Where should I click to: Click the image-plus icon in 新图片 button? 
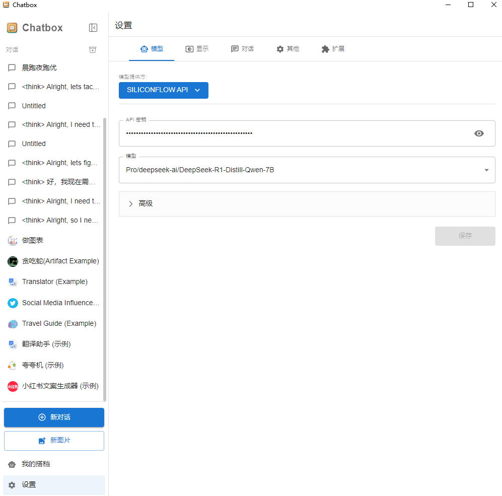tap(42, 441)
